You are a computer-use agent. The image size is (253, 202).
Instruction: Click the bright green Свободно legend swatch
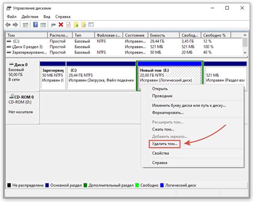pos(137,185)
